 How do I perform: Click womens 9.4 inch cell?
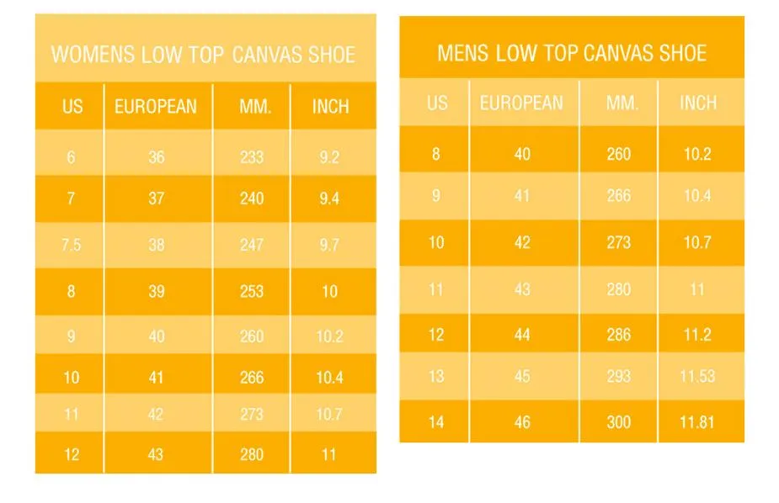click(x=329, y=199)
